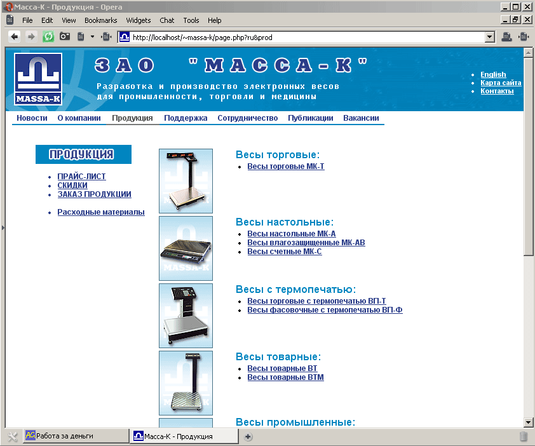Viewport: 535px width, 446px height.
Task: Click the Весы настольные: heading
Action: [285, 222]
